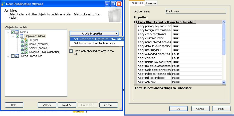This screenshot has height=116, width=234.
Task: Click the New Publication Wizard title icon
Action: (x=3, y=4)
